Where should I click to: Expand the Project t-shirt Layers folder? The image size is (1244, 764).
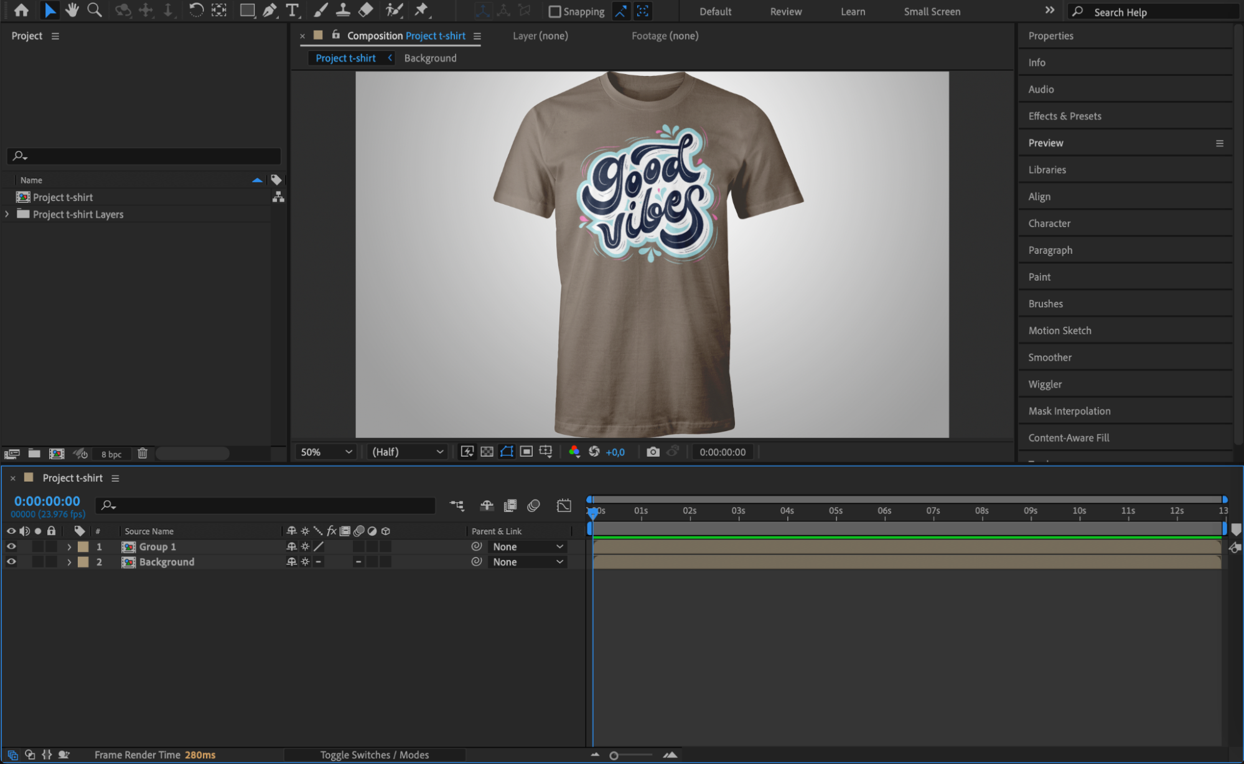[7, 214]
